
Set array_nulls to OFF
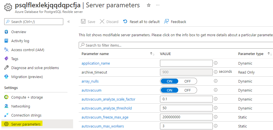click(x=188, y=81)
